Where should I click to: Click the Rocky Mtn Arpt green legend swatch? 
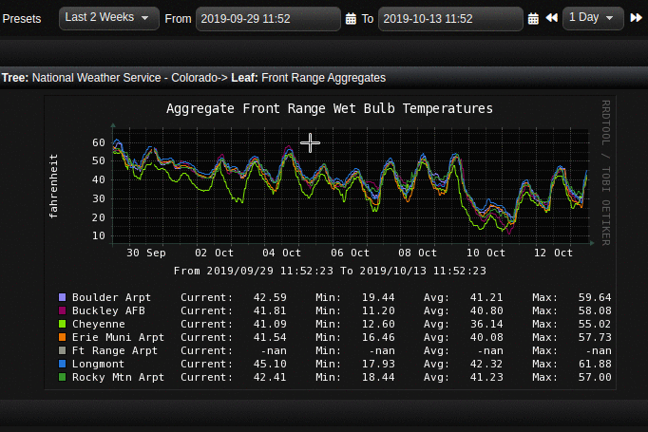(x=63, y=377)
